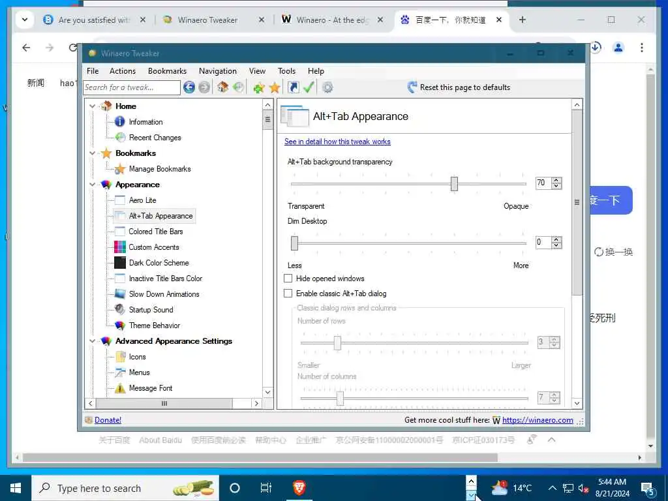Show hidden system tray icons chevron
The height and width of the screenshot is (501, 668).
(x=552, y=488)
